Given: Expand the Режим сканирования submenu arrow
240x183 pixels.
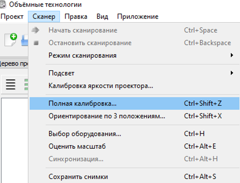Looking at the screenshot, I should point(232,55).
